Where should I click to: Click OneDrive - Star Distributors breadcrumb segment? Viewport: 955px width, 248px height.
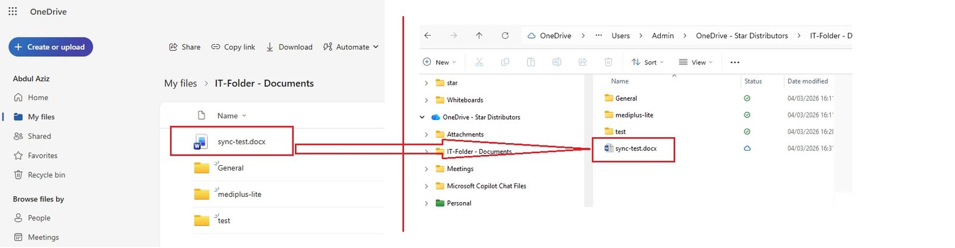742,36
